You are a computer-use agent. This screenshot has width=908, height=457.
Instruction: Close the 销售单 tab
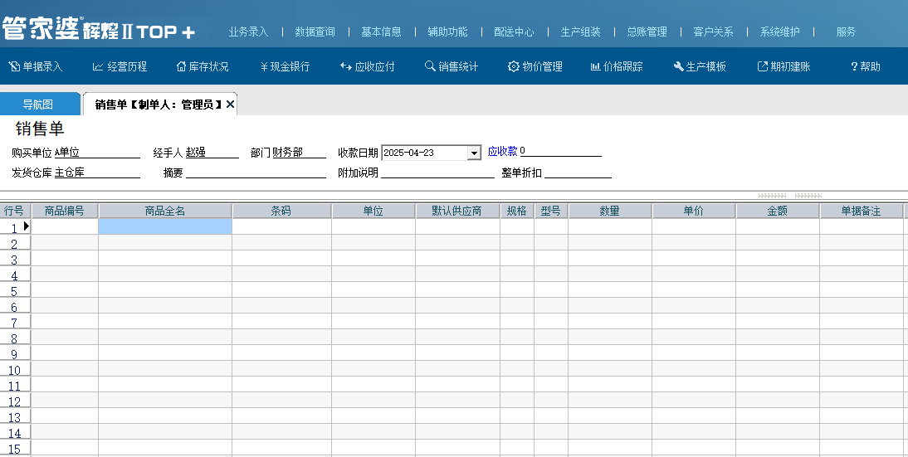pyautogui.click(x=230, y=105)
